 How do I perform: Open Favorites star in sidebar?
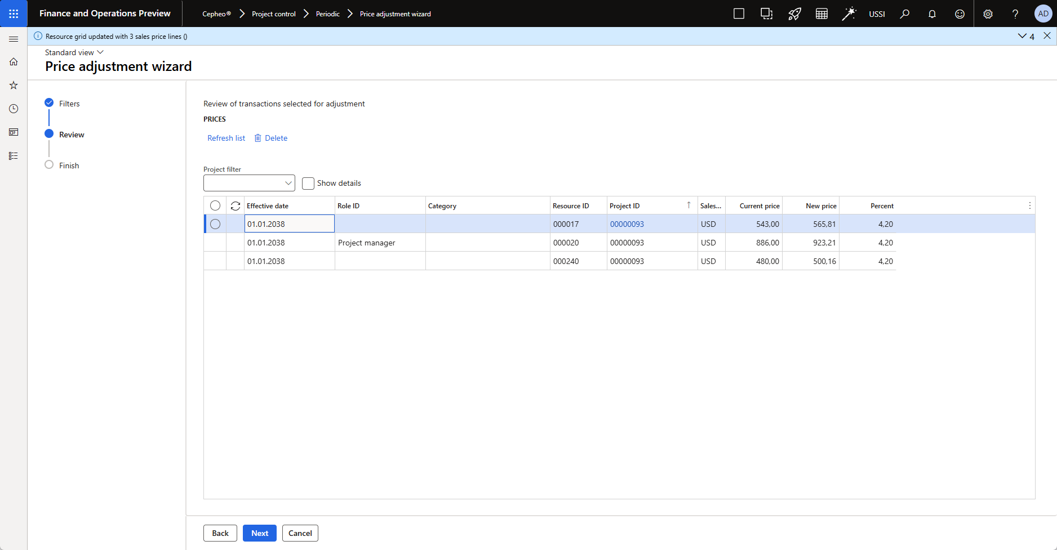(x=14, y=86)
